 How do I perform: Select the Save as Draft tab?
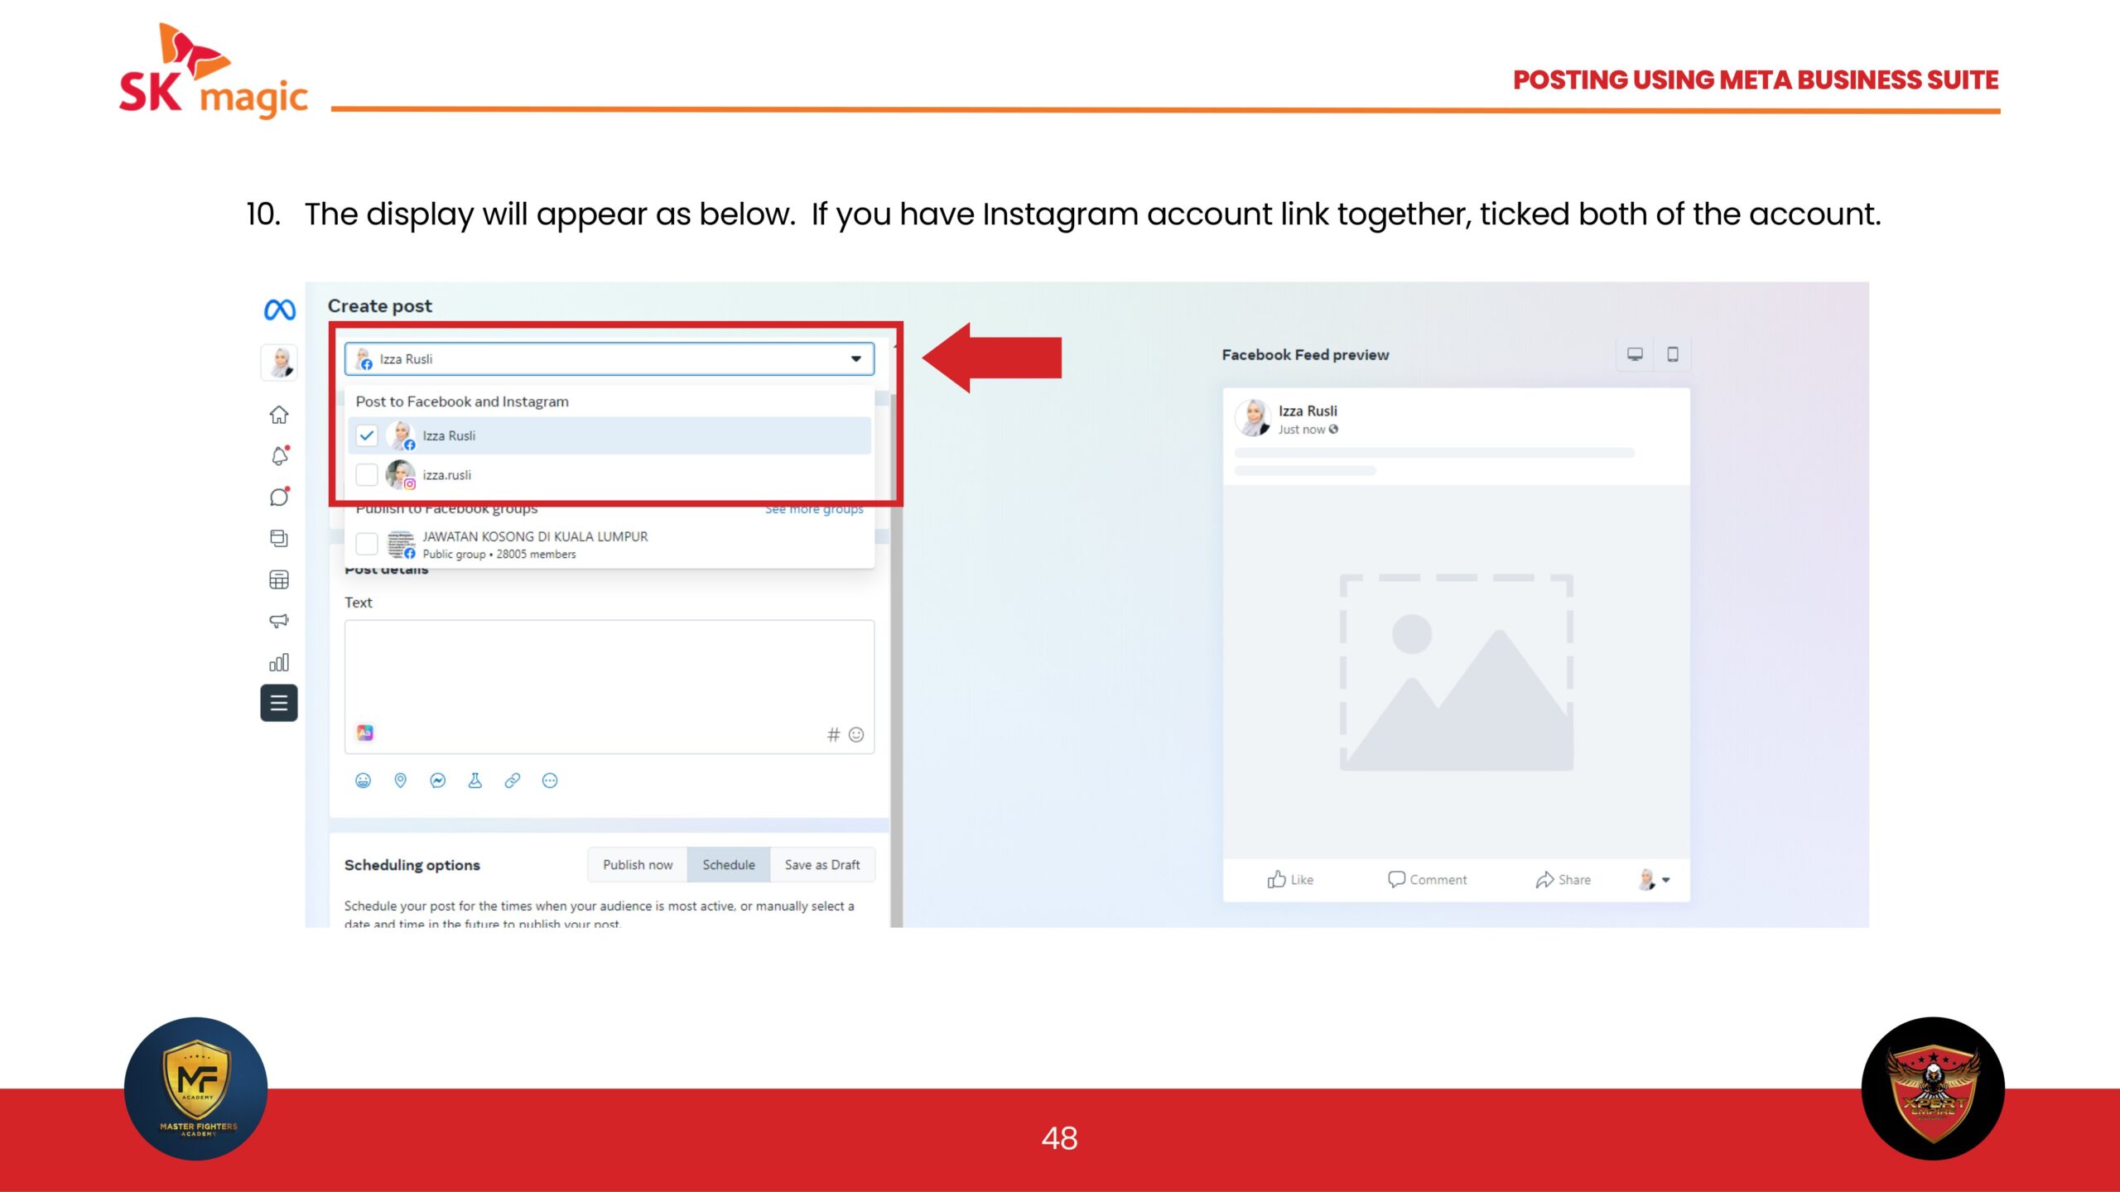pyautogui.click(x=821, y=864)
